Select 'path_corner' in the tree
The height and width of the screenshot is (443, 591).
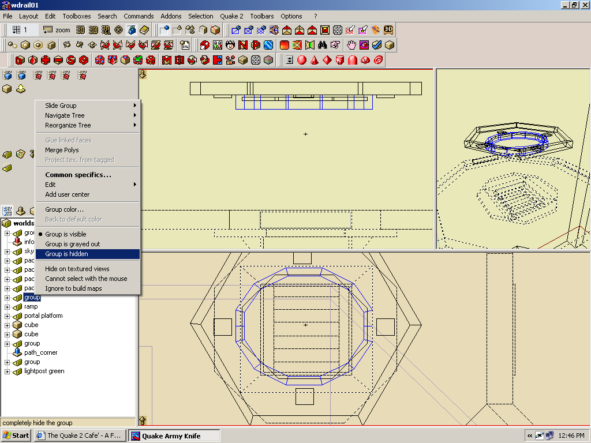click(40, 352)
